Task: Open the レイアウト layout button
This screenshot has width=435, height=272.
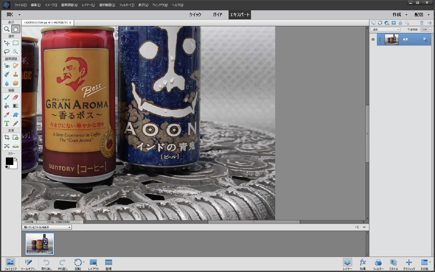Action: coord(94,264)
